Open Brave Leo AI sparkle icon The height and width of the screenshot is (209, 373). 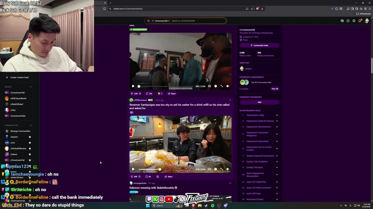pos(361,9)
